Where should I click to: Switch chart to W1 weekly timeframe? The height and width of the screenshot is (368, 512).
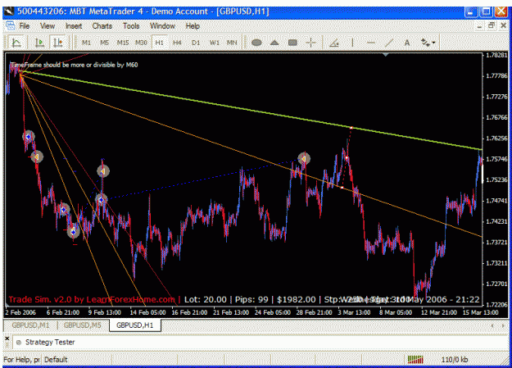(214, 43)
